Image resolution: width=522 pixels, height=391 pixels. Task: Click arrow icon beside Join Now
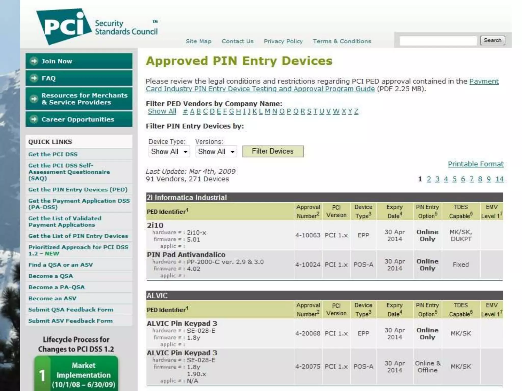click(34, 61)
